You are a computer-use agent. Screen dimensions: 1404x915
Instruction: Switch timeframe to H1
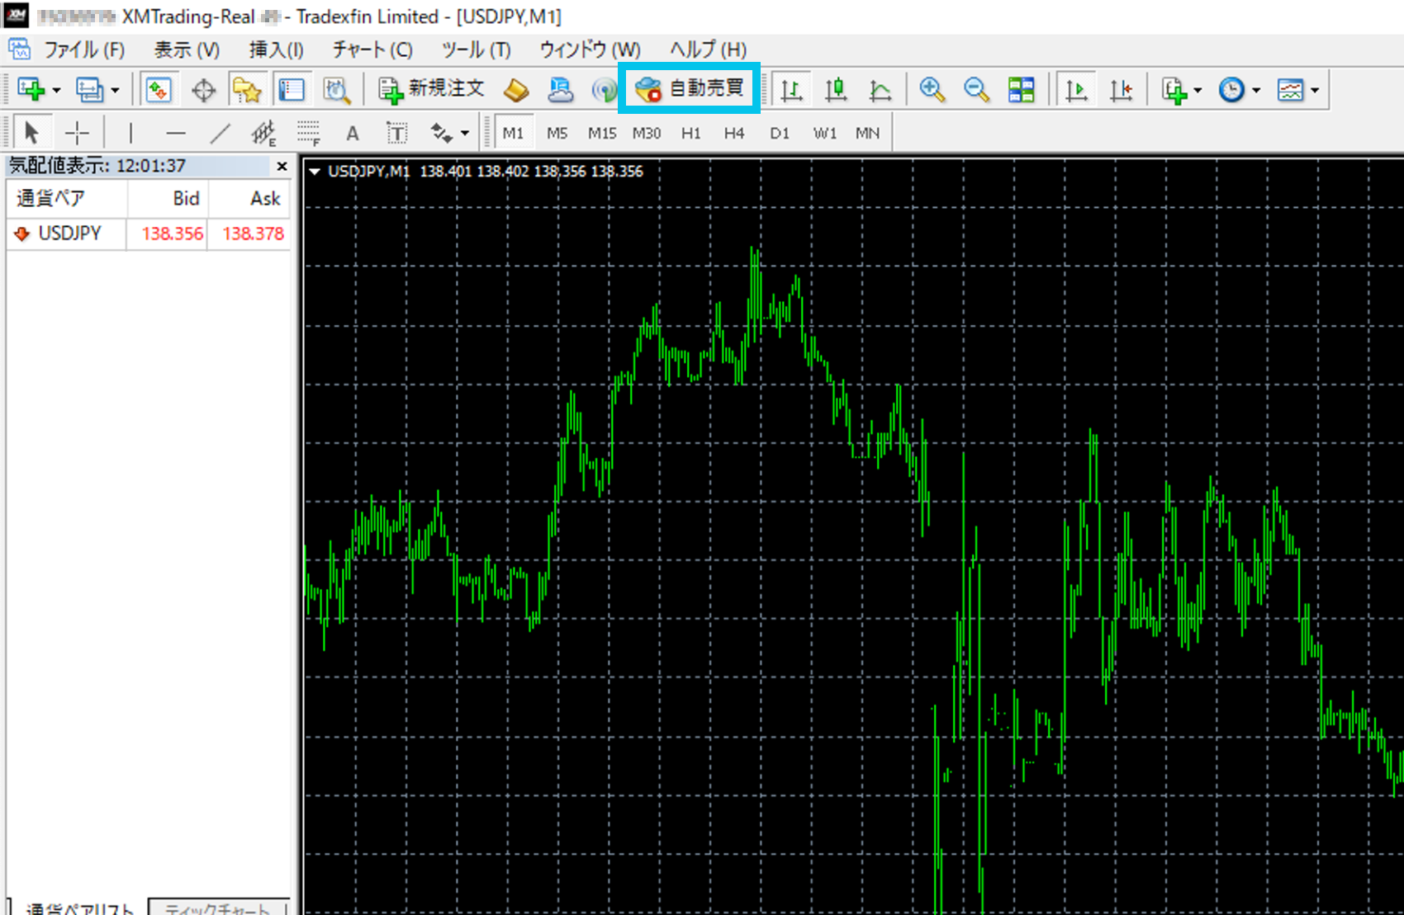pos(690,133)
